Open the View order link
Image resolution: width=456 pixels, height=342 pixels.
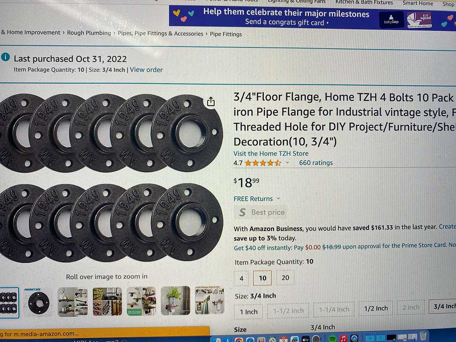coord(146,70)
